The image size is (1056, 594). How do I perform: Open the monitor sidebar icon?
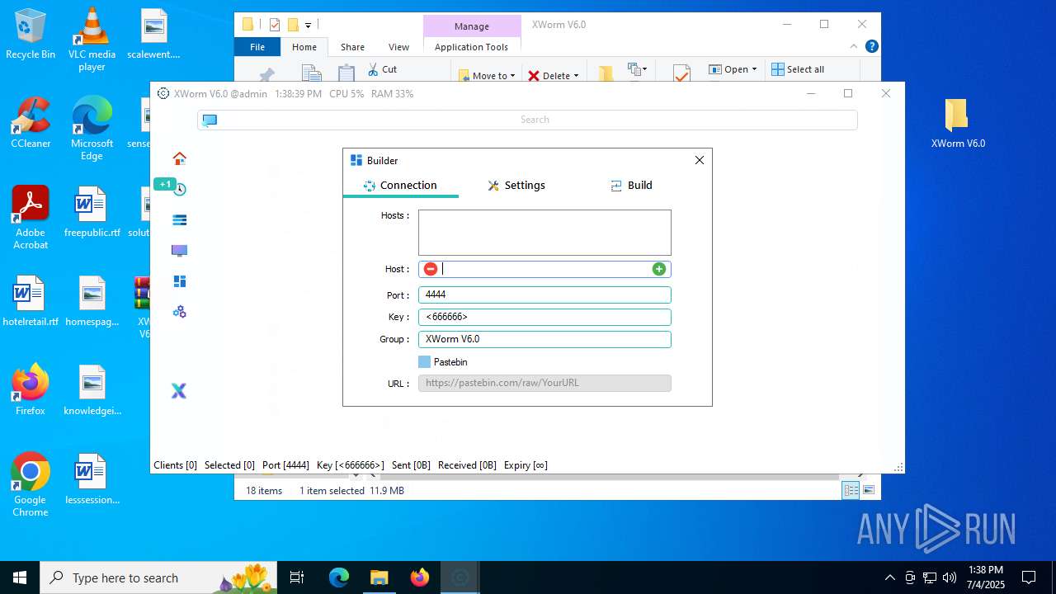coord(179,251)
